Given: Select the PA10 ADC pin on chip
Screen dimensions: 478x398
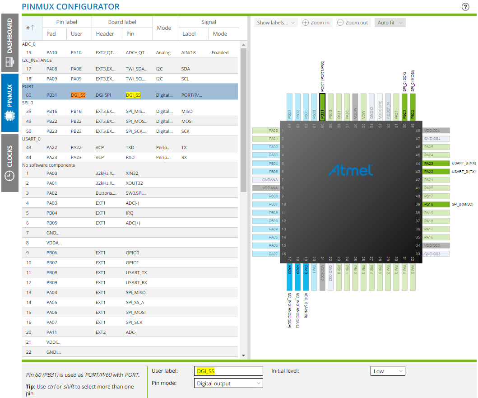Looking at the screenshot, I should 306,277.
